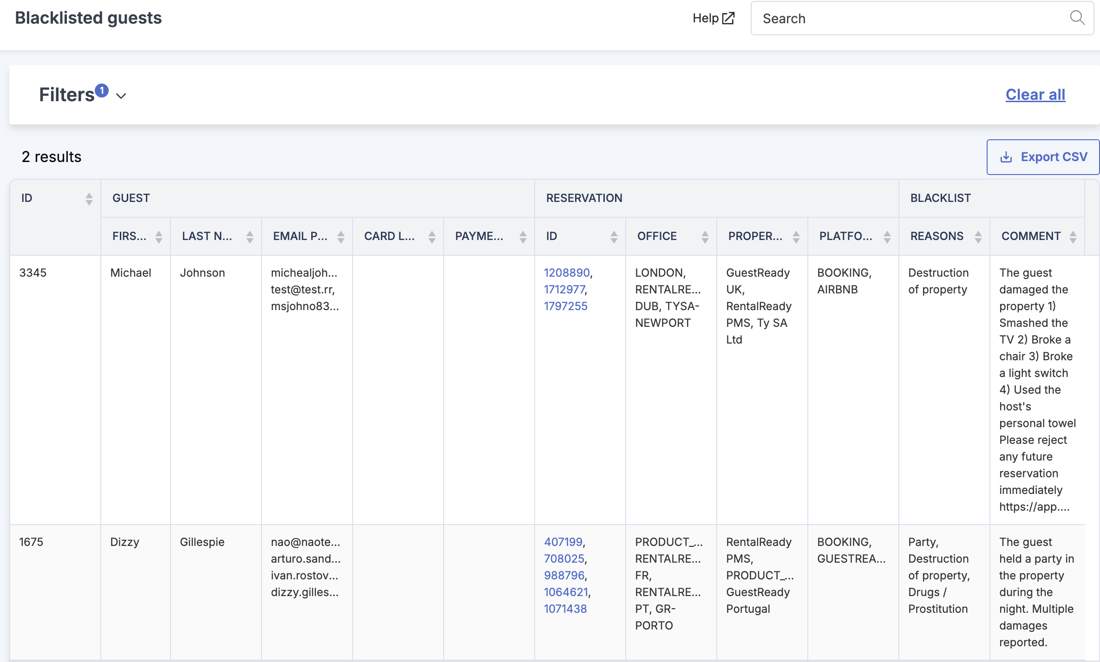Image resolution: width=1100 pixels, height=662 pixels.
Task: Open reservation 708025
Action: point(564,558)
